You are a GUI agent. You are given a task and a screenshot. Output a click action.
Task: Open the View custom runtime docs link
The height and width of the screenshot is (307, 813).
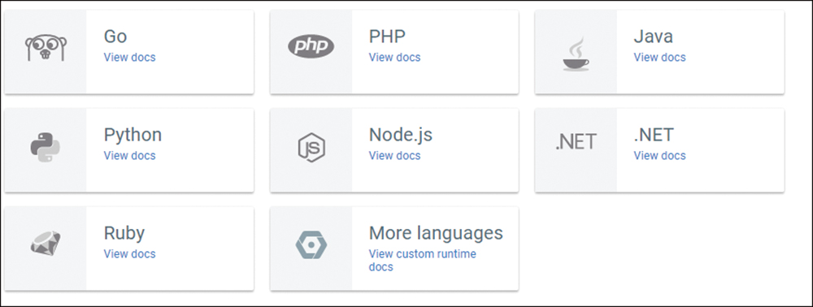click(x=423, y=261)
